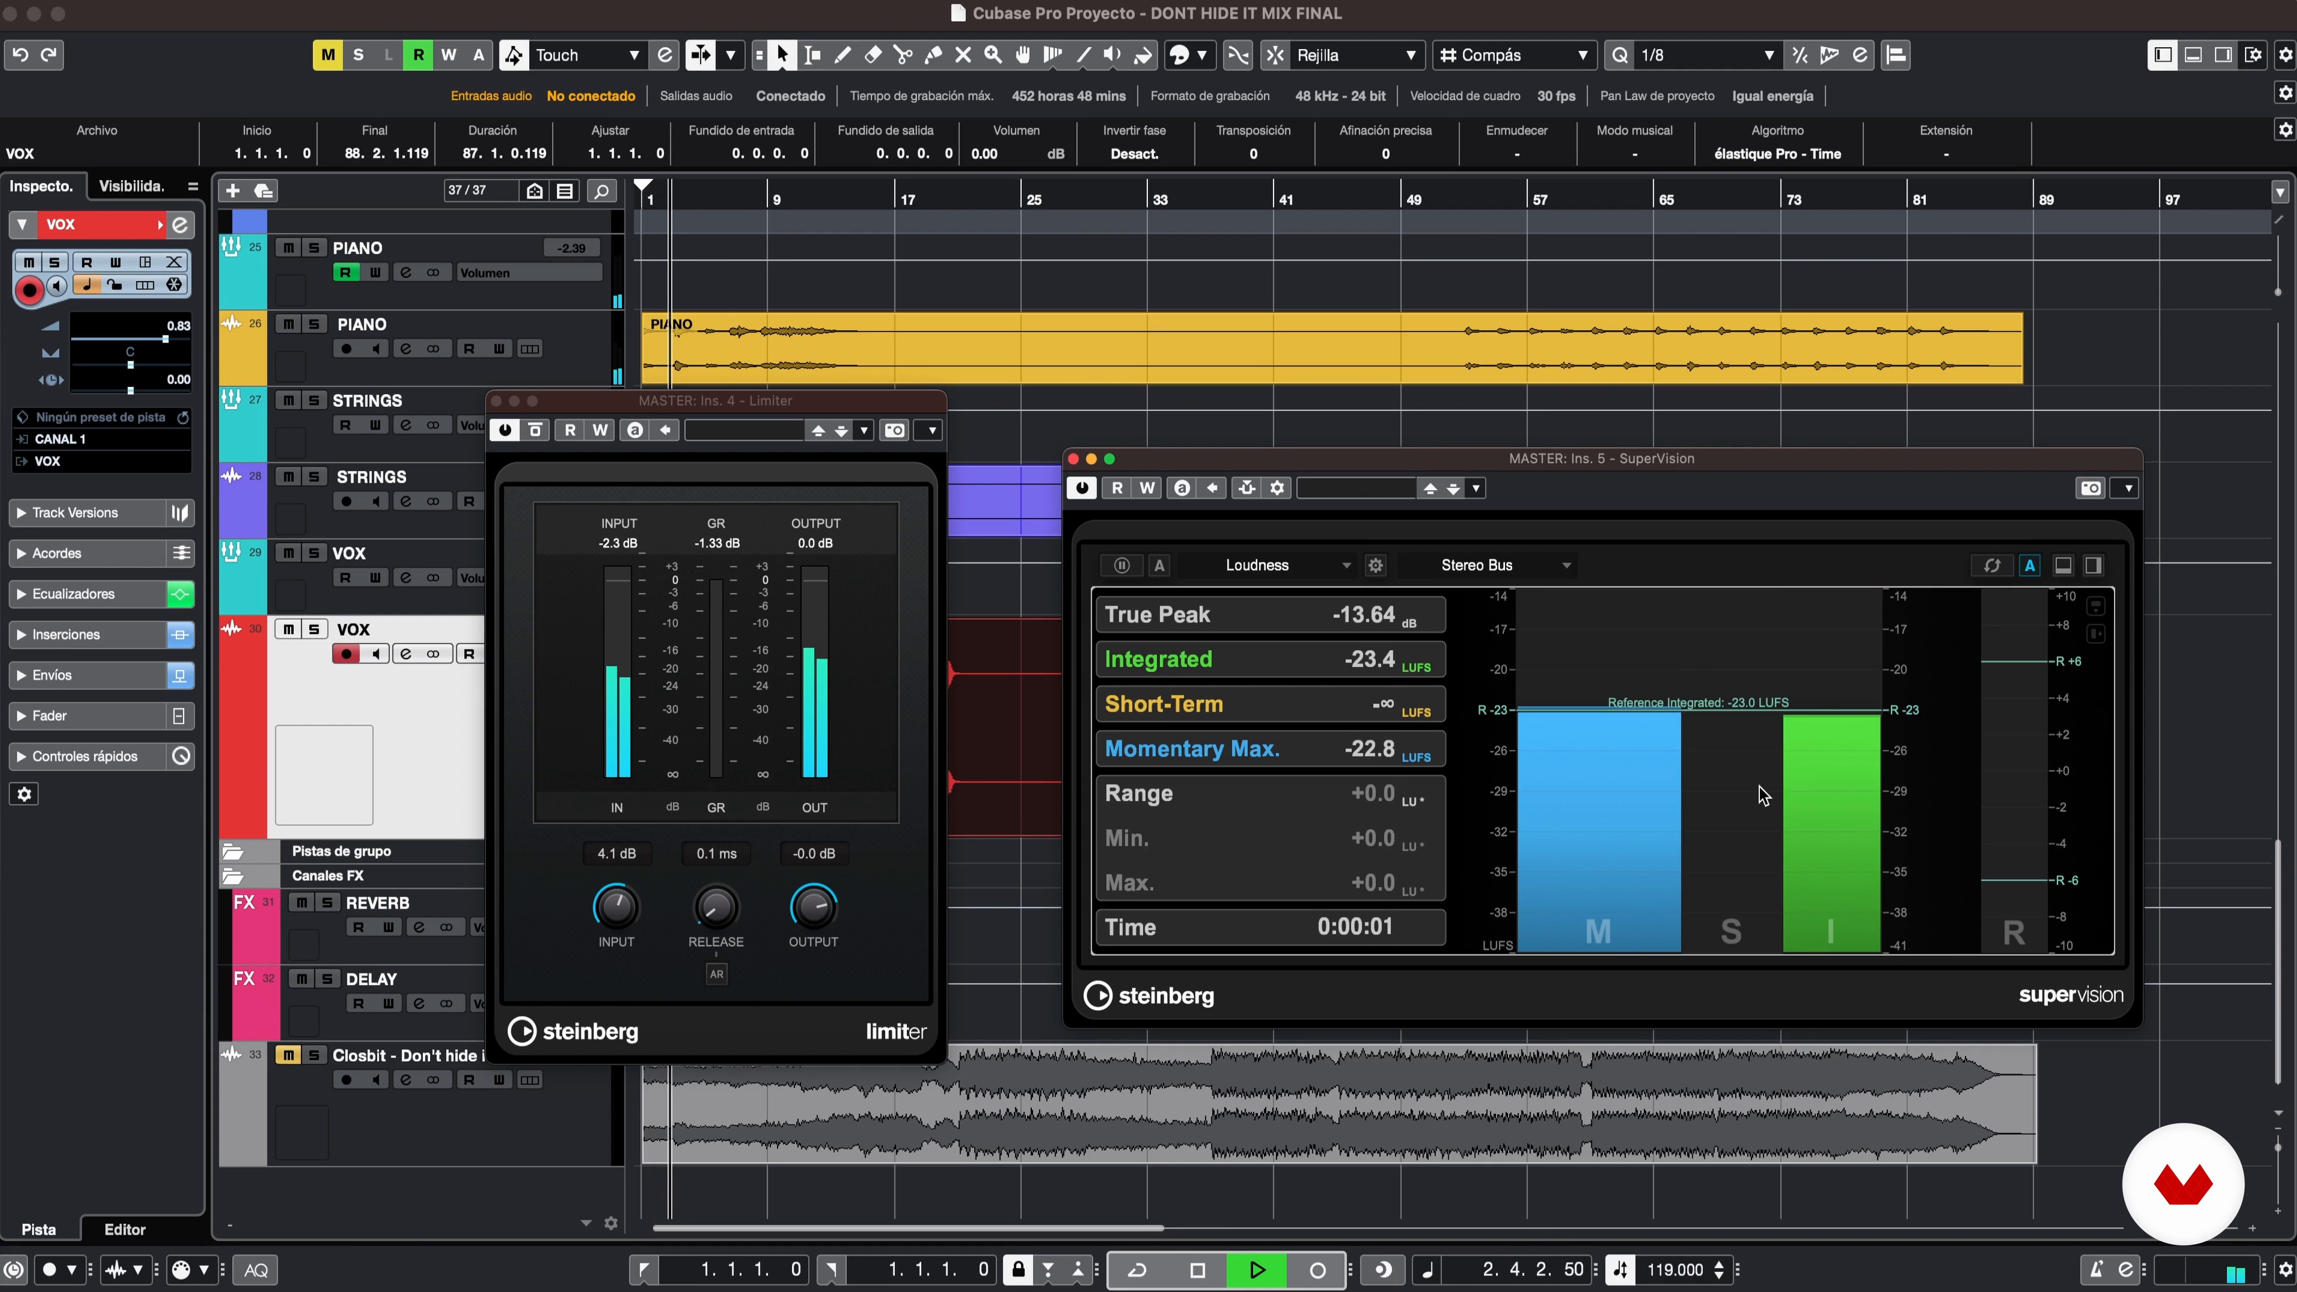Click the No conectado audio inputs status

pyautogui.click(x=591, y=96)
